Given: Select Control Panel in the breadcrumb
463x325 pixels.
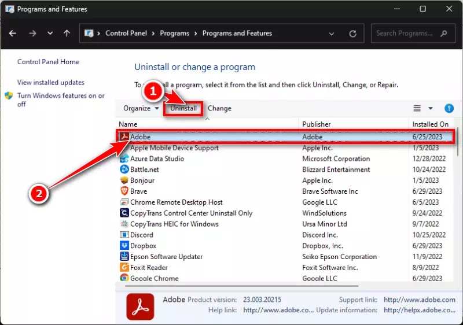Looking at the screenshot, I should coord(126,34).
